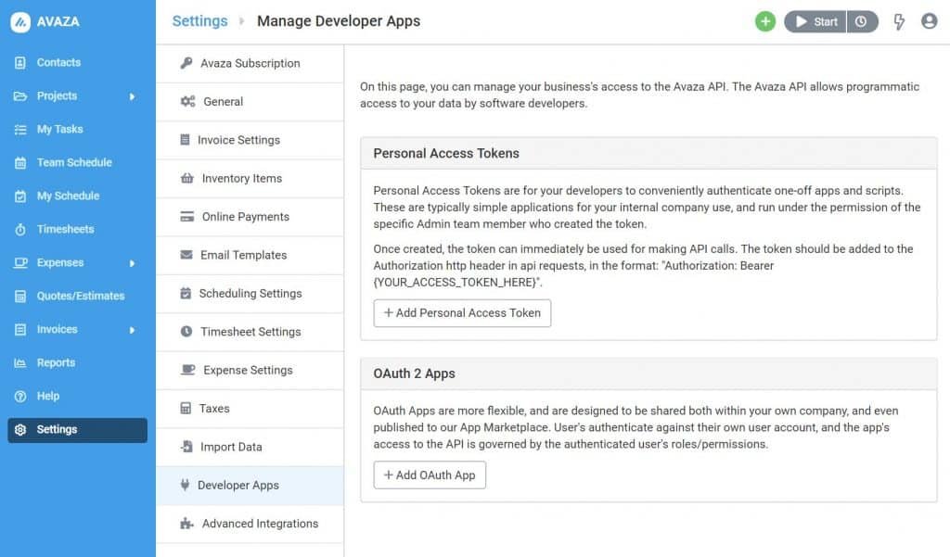
Task: Click Add Personal Access Token button
Action: tap(462, 313)
